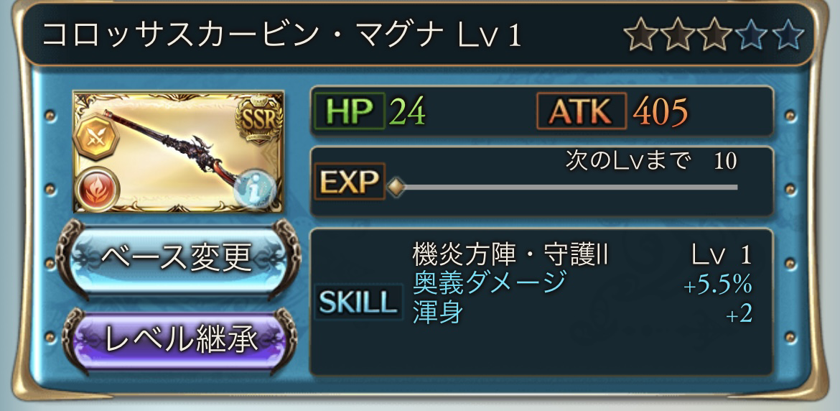840x411 pixels.
Task: Click the first gold uncap star
Action: tap(642, 34)
